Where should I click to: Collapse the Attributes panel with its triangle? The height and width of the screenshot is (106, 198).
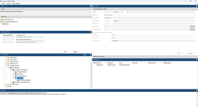(197, 6)
